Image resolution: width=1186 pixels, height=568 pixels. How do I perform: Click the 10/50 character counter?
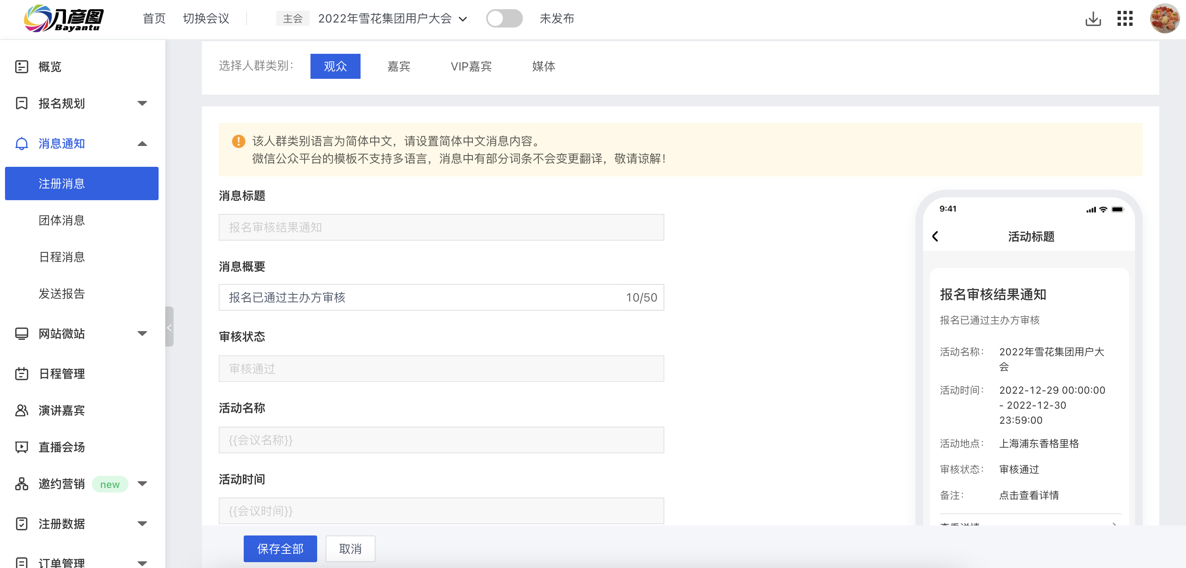click(x=641, y=298)
